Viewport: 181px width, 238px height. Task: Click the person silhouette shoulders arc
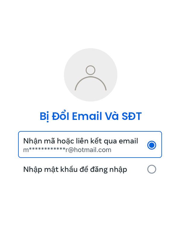(x=91, y=83)
